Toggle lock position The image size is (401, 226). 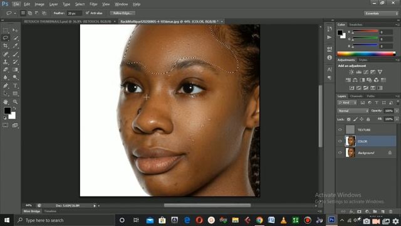click(x=362, y=119)
